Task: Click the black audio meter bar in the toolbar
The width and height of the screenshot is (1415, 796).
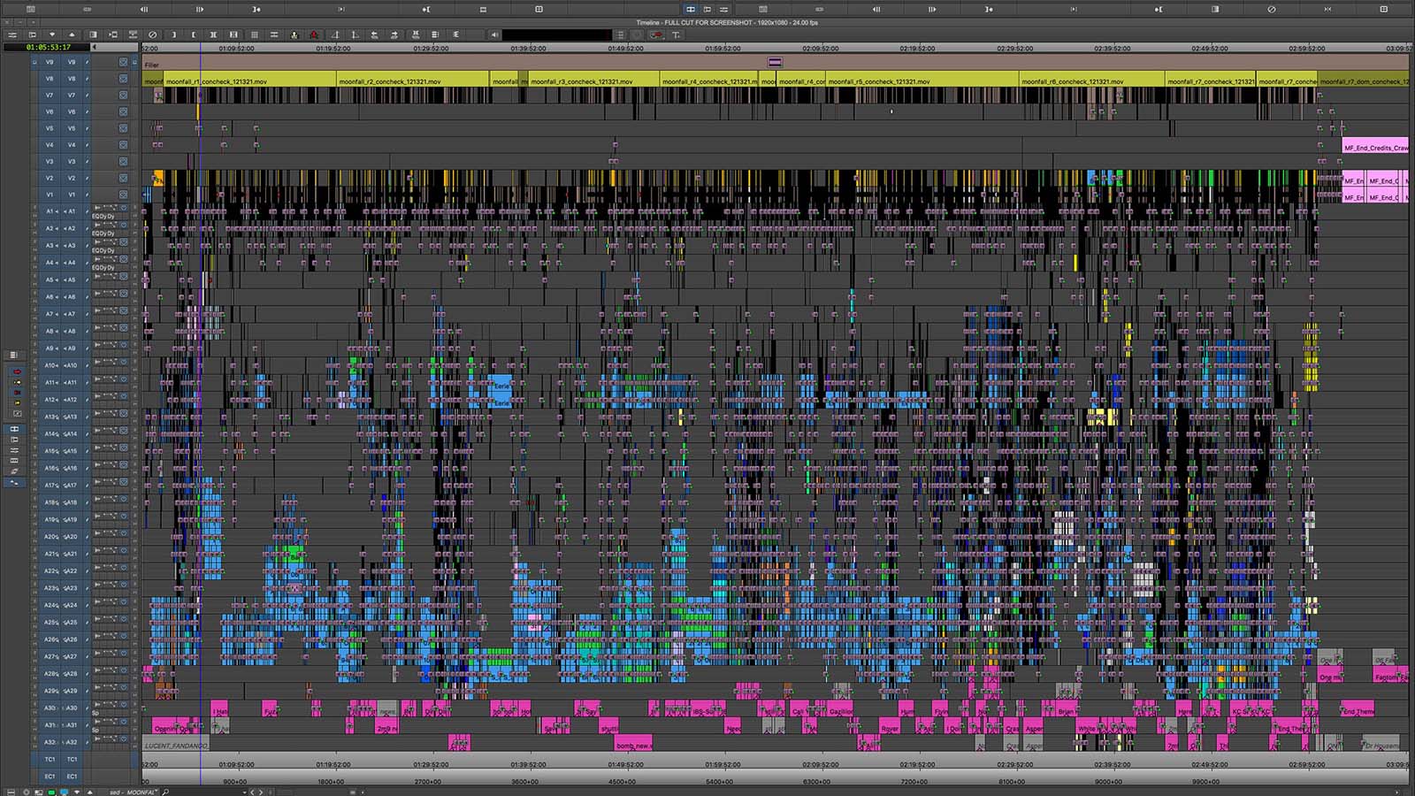Action: [x=557, y=35]
